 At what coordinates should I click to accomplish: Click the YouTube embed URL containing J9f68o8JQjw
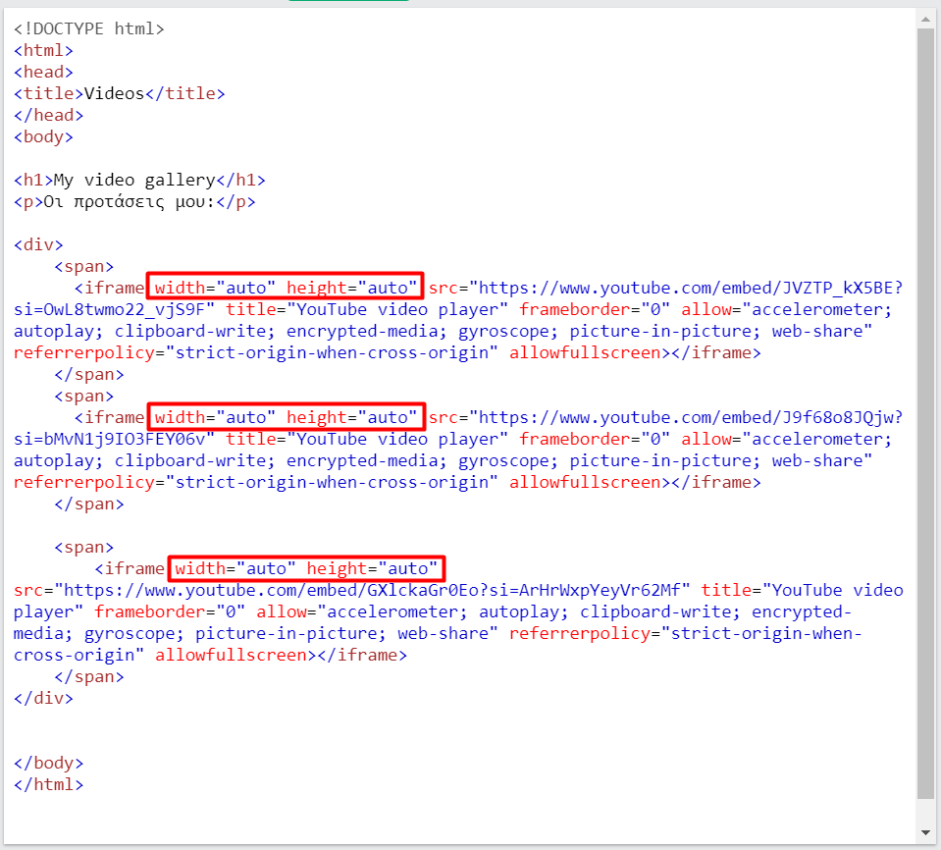point(687,417)
